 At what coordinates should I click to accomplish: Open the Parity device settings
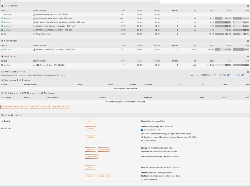8,15
